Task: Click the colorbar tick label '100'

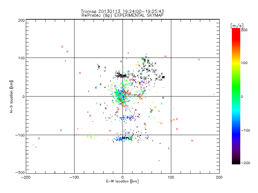Action: (x=244, y=63)
